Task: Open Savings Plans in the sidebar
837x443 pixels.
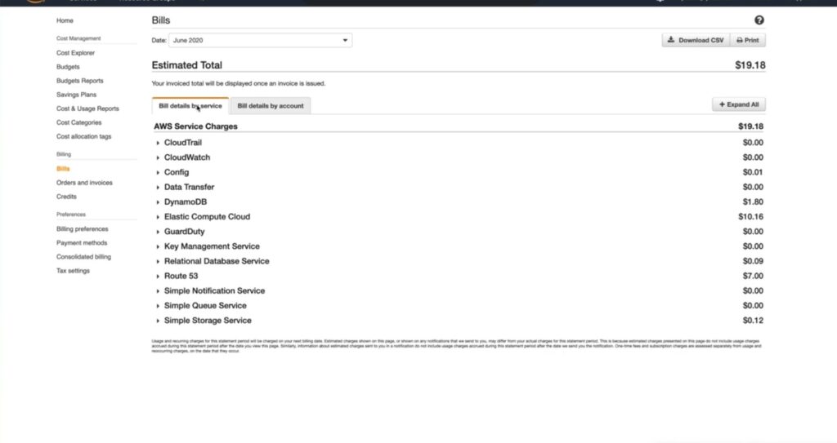Action: (x=76, y=95)
